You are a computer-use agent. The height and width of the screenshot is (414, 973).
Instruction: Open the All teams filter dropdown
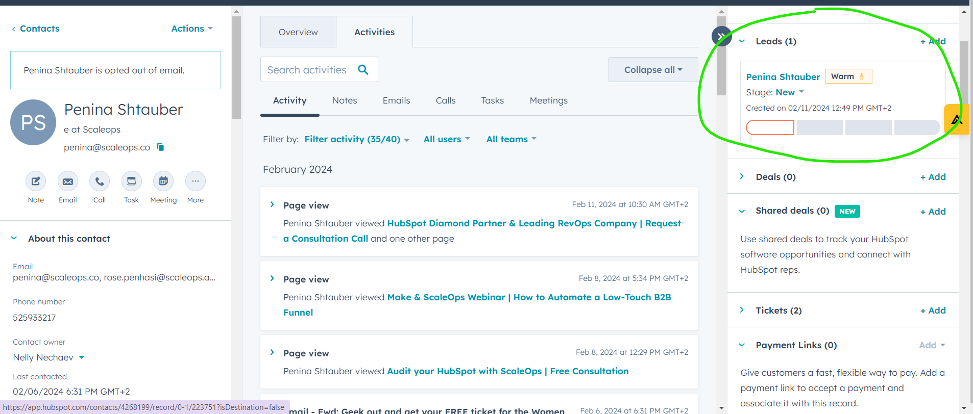coord(511,139)
